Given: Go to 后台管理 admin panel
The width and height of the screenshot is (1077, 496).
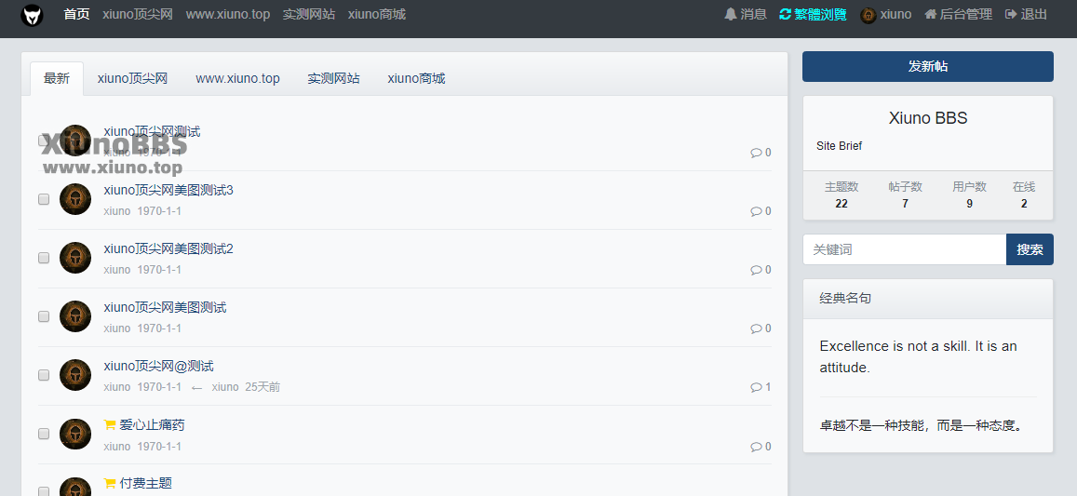Looking at the screenshot, I should pos(958,15).
